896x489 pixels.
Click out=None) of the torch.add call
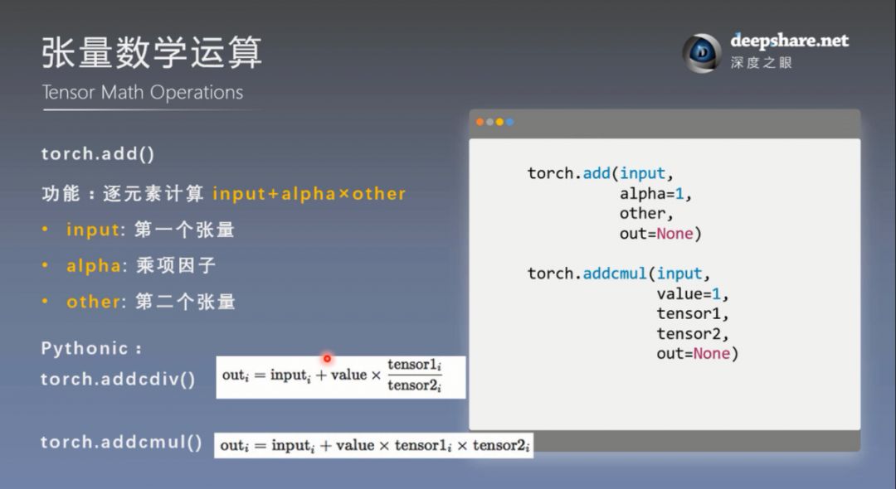[660, 234]
